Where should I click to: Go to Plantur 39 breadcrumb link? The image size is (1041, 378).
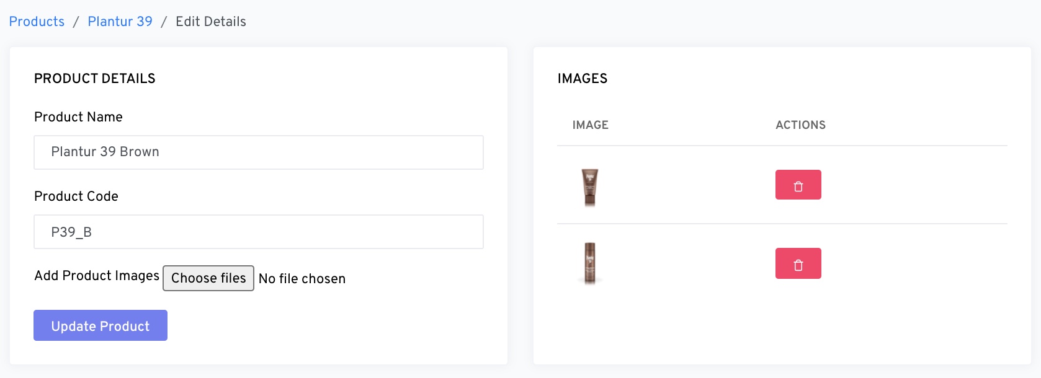click(120, 22)
